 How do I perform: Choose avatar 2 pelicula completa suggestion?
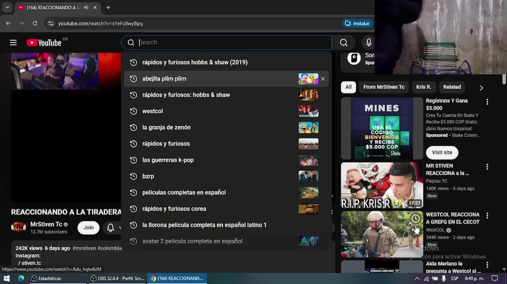point(226,241)
